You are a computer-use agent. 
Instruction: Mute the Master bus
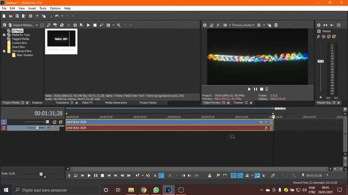click(328, 37)
